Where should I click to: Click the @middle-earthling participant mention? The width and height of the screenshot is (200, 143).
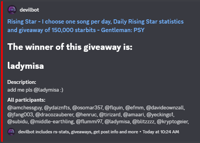tap(52, 121)
